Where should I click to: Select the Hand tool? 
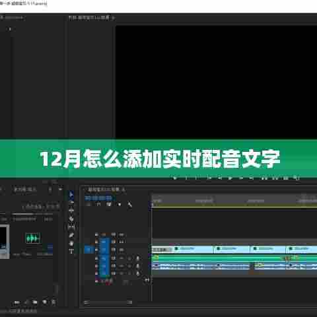point(71,243)
